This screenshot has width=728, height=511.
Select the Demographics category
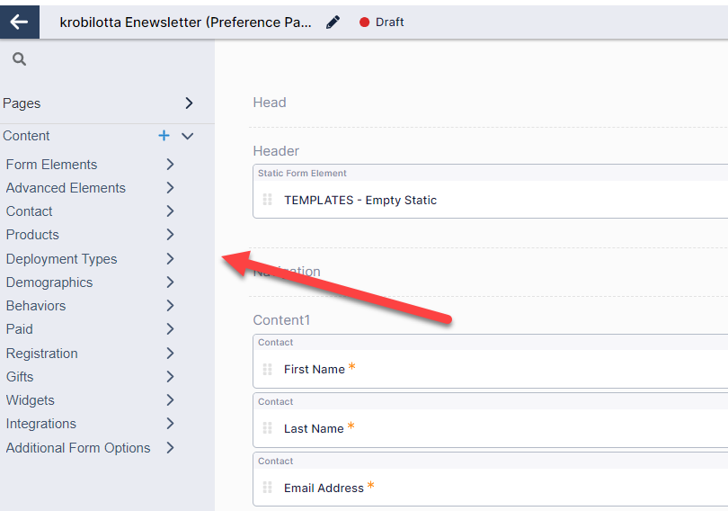(x=49, y=282)
